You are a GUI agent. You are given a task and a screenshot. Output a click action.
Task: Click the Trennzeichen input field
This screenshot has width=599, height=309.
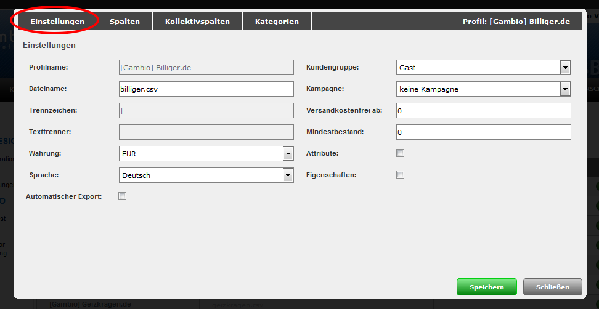tap(206, 111)
